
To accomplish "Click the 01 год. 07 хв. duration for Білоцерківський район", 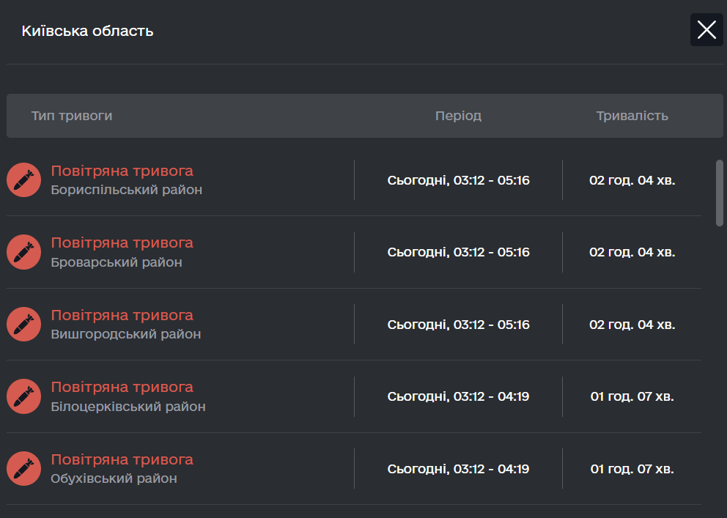I will (x=632, y=396).
